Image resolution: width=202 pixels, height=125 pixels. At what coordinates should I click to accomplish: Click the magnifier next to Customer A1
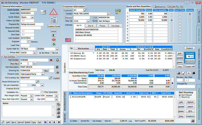pyautogui.click(x=86, y=10)
